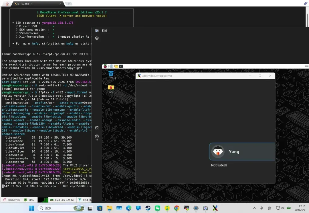The height and width of the screenshot is (213, 309).
Task: Click the 'enable-shared' line in terminal
Action: [x=13, y=134]
